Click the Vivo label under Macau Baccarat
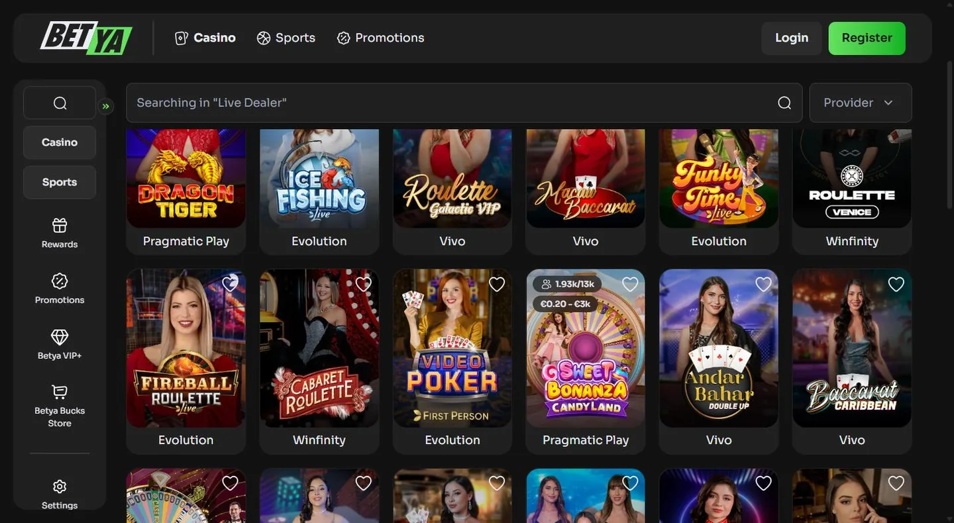 (586, 241)
